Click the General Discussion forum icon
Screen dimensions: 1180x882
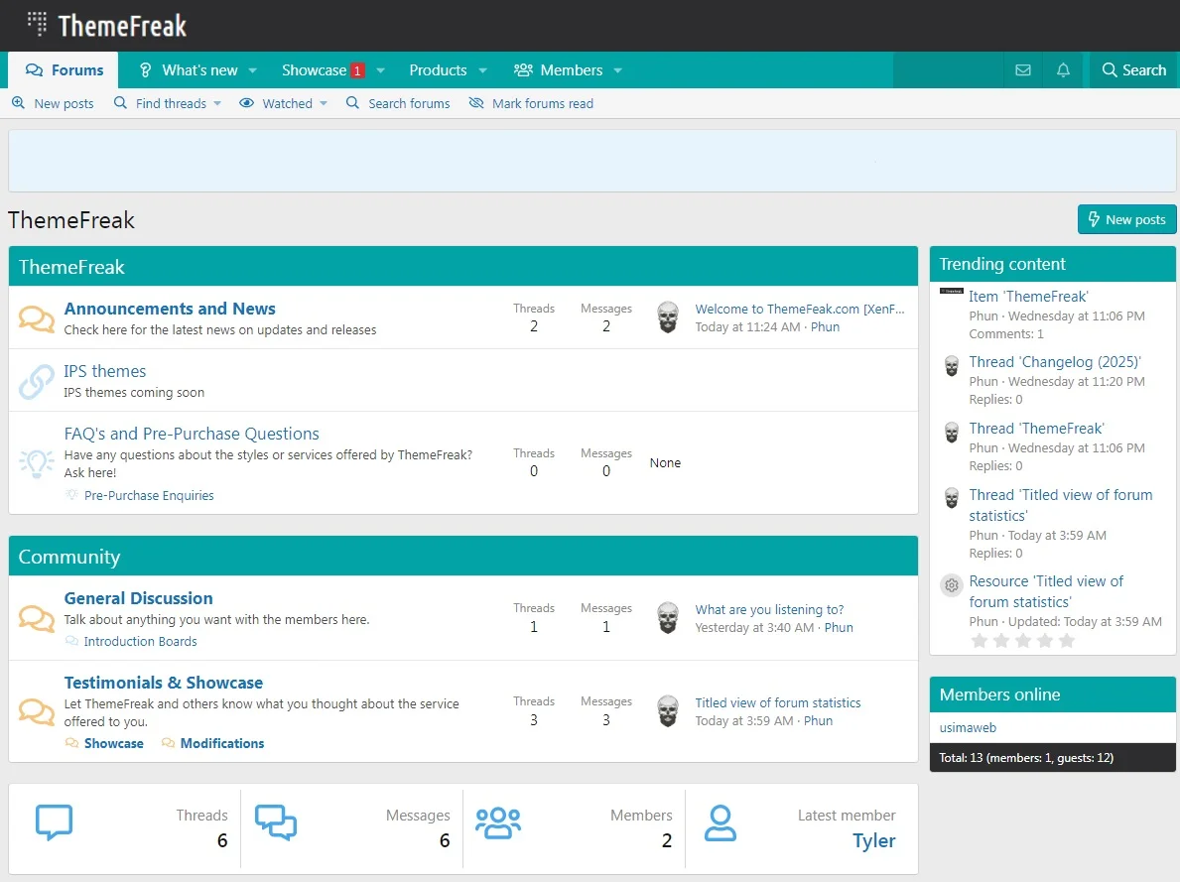(37, 618)
